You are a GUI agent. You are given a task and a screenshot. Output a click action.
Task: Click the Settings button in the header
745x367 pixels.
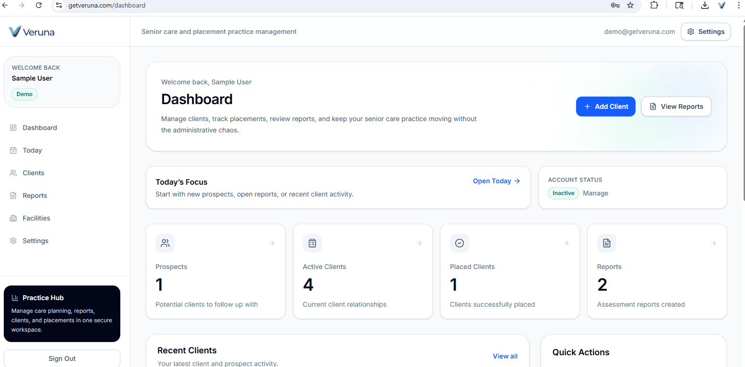point(705,32)
